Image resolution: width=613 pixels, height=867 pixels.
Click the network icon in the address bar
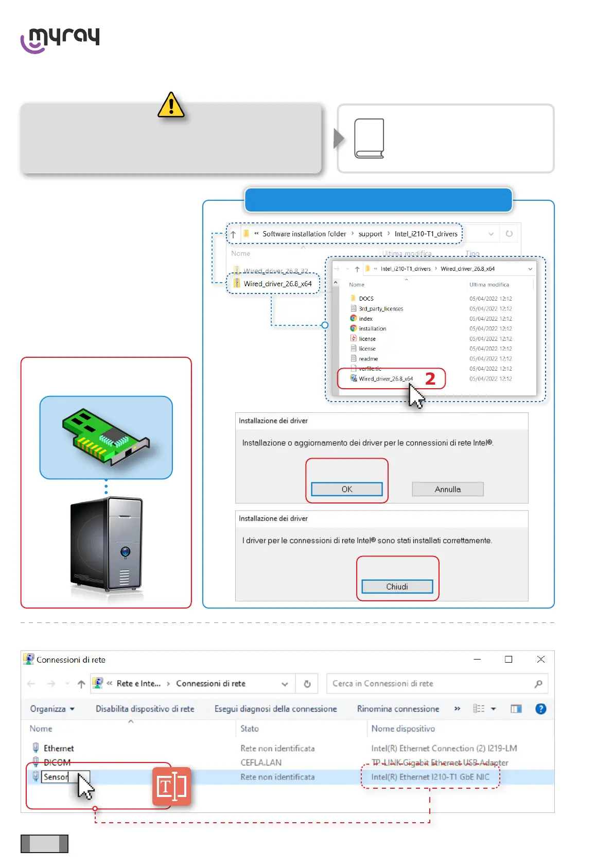pos(97,683)
